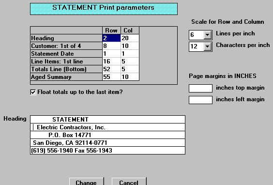This screenshot has height=185, width=273.
Task: Select Customer 1st of 4 Col cell
Action: click(130, 46)
